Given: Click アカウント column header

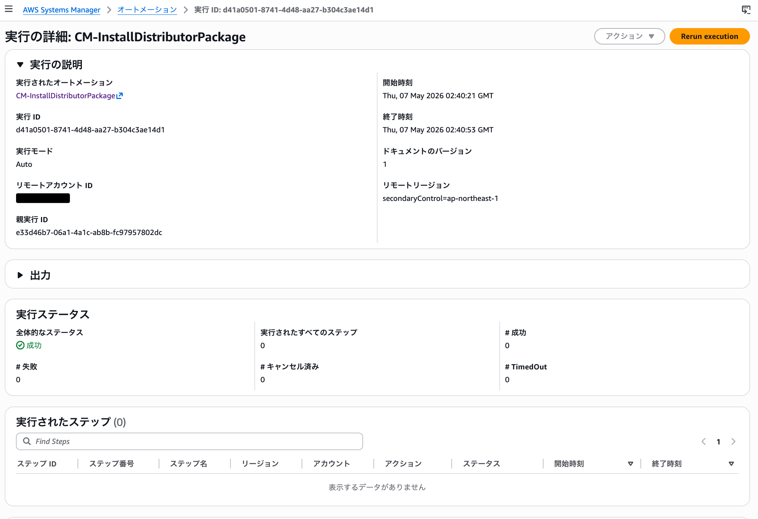Looking at the screenshot, I should pos(332,464).
